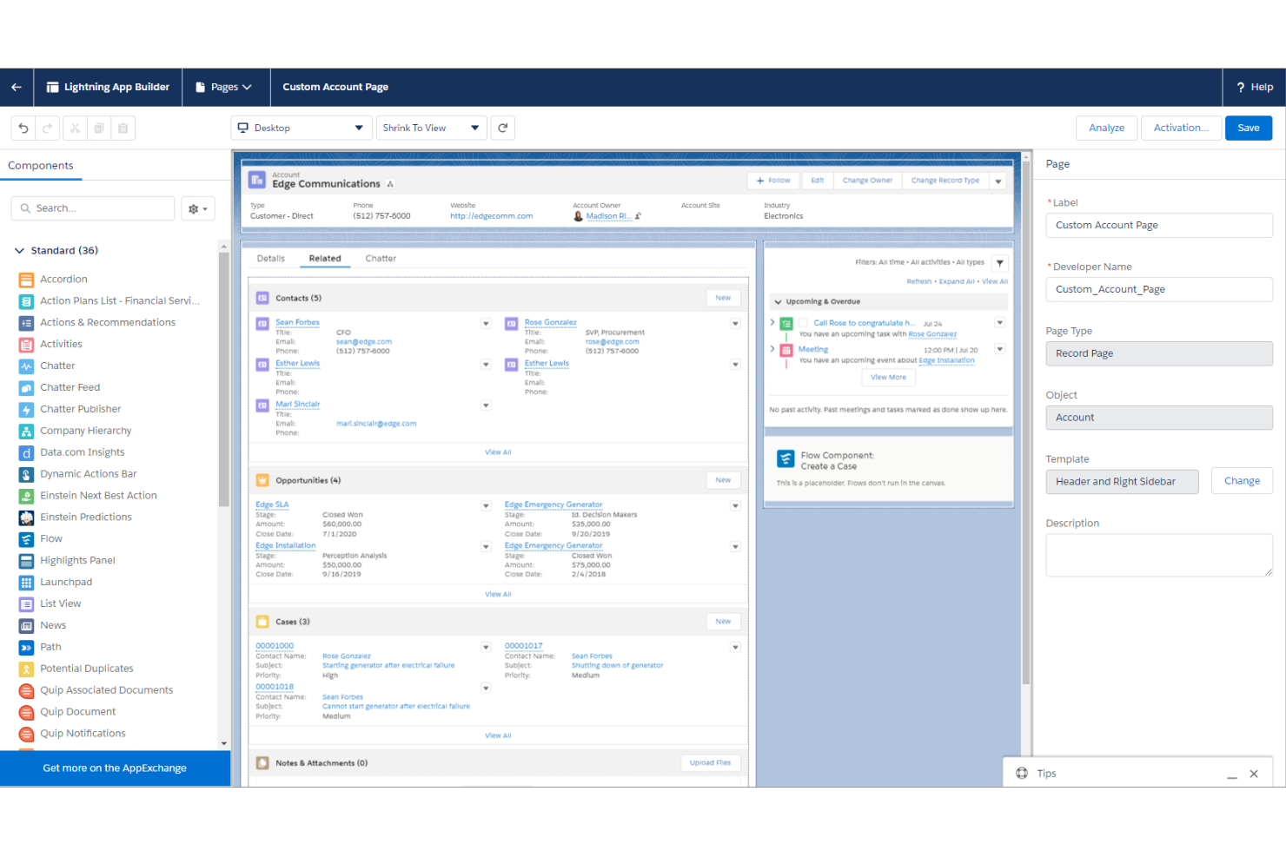The height and width of the screenshot is (857, 1286).
Task: Expand the Call Rose task row
Action: tap(772, 323)
